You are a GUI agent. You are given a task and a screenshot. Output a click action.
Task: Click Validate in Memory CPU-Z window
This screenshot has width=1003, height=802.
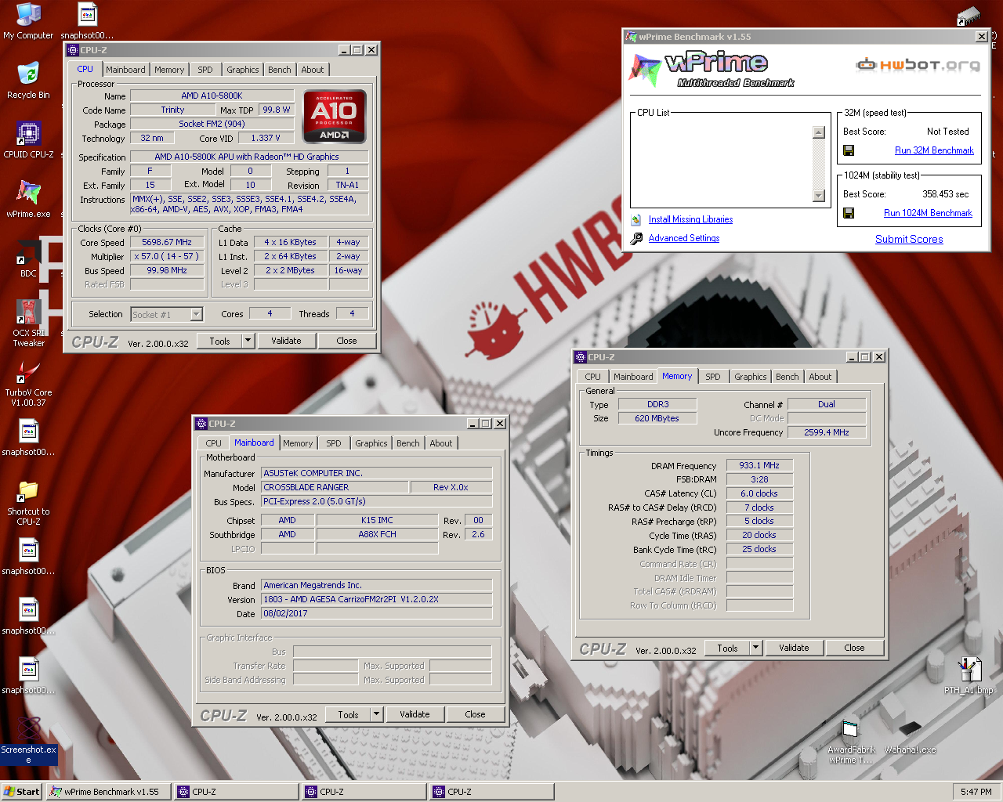[794, 648]
